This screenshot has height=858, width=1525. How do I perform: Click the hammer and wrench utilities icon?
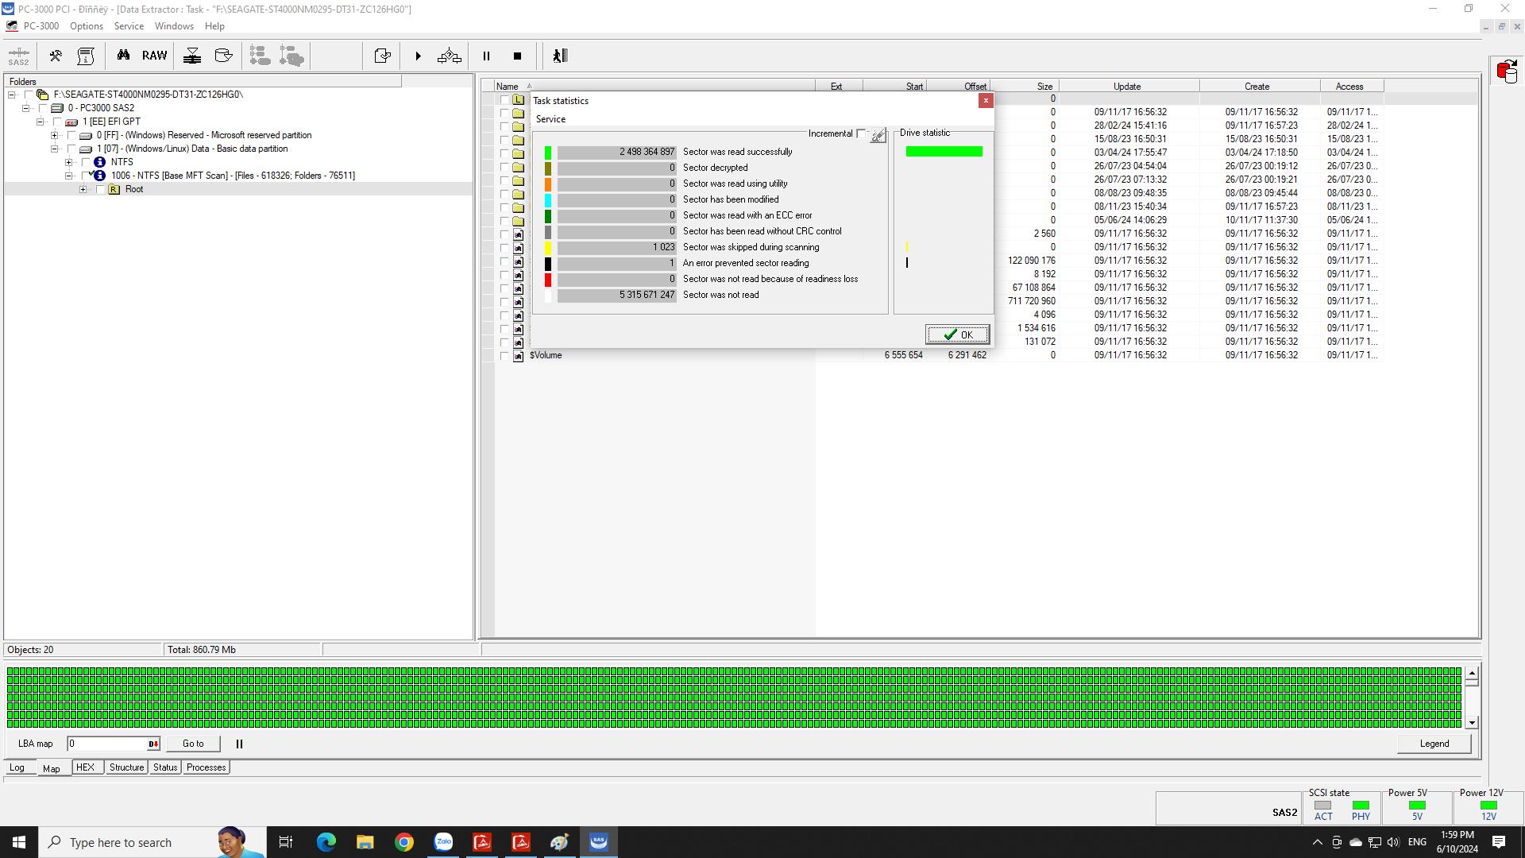[x=56, y=56]
